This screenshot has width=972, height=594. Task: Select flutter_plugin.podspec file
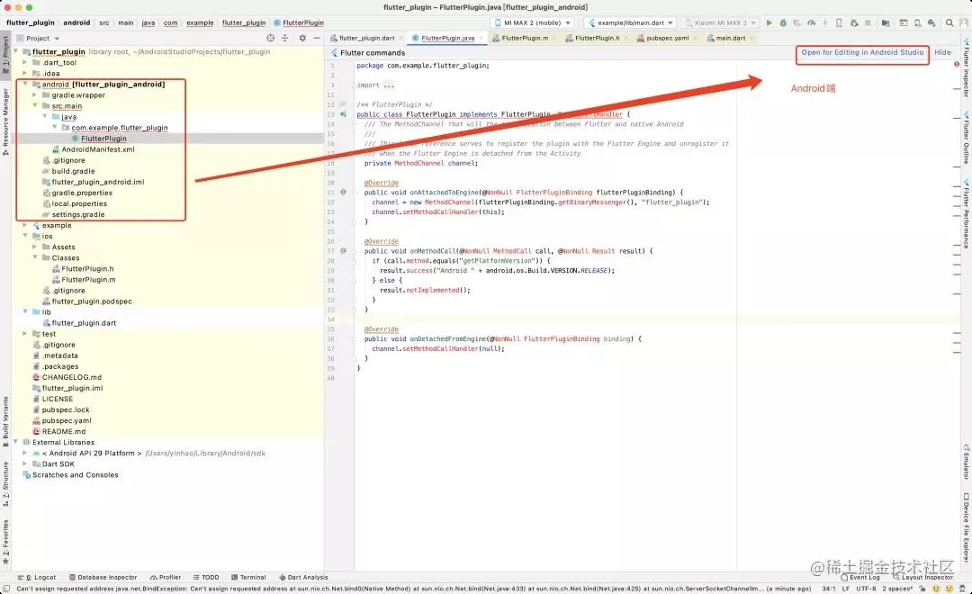92,301
